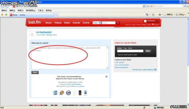Viewport: 189px width, 109px height.
Task: Select the Winamp player icon
Action: click(x=62, y=93)
